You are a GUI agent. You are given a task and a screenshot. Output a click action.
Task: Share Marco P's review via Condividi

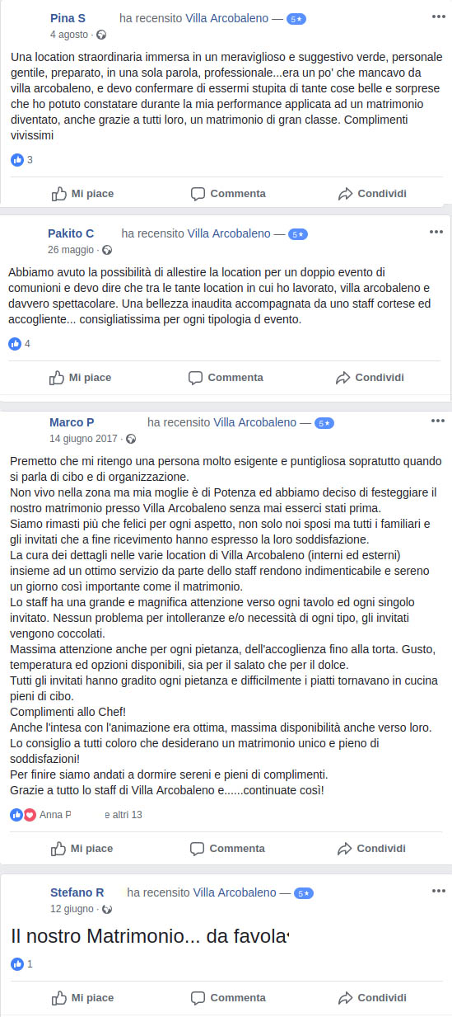point(370,849)
